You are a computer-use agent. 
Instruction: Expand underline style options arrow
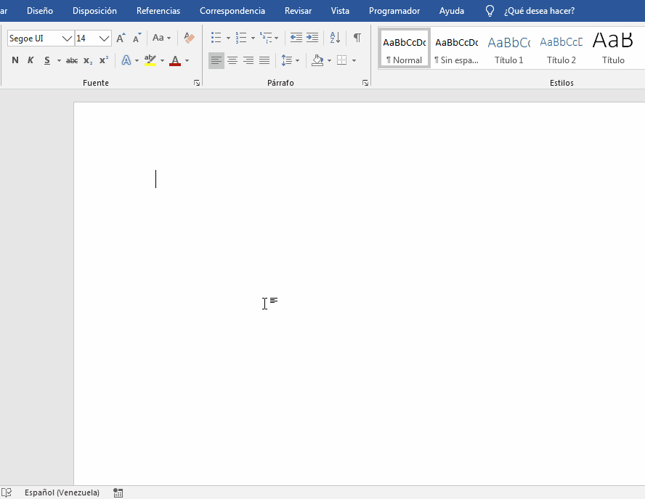[x=59, y=61]
